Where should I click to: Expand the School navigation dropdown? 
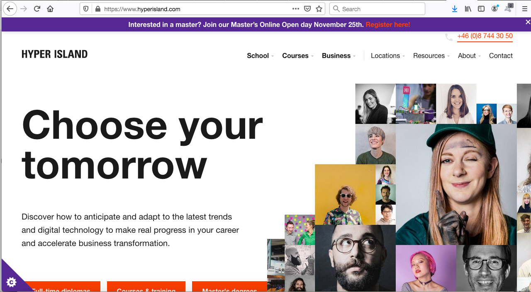coord(260,56)
